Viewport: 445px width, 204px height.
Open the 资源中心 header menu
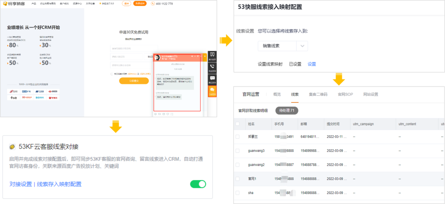77,4
